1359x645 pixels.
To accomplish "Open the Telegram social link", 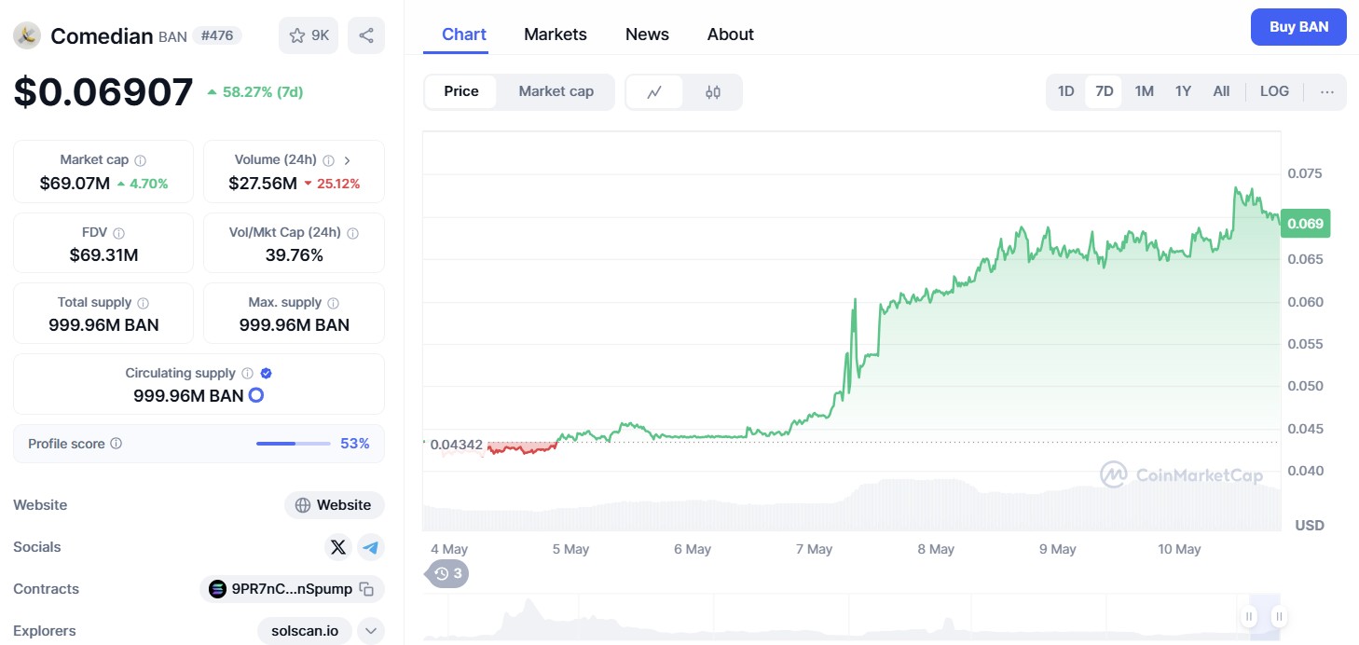I will tap(371, 547).
